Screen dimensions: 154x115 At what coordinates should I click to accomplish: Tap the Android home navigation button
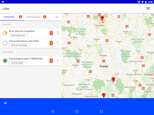pos(77,111)
